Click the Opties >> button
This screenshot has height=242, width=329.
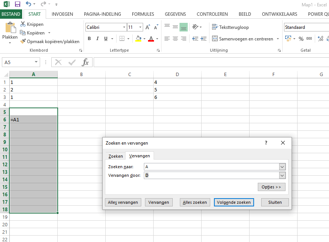[x=271, y=187]
